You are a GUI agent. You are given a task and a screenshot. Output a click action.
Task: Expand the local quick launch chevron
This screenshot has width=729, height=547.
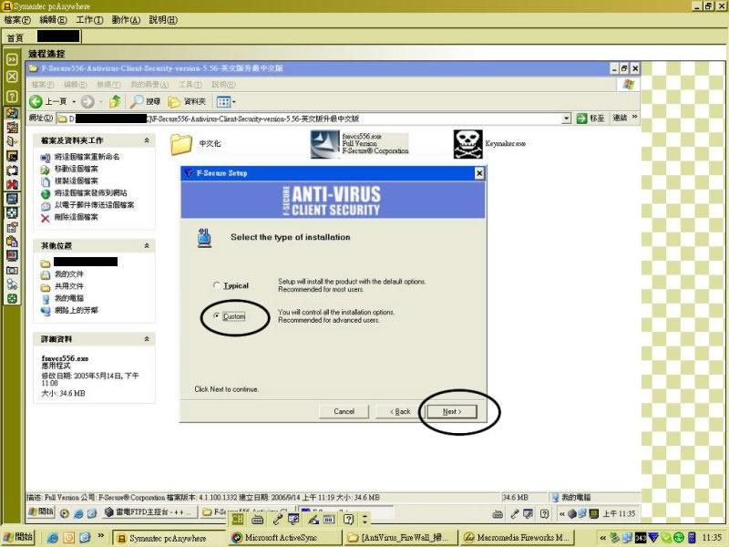100,536
